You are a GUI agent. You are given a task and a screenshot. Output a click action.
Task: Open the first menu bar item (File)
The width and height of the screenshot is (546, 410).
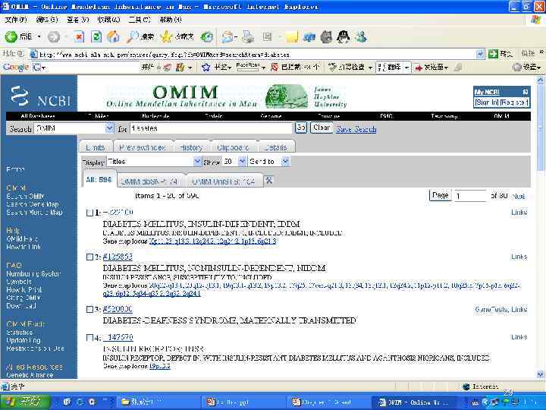[x=16, y=20]
